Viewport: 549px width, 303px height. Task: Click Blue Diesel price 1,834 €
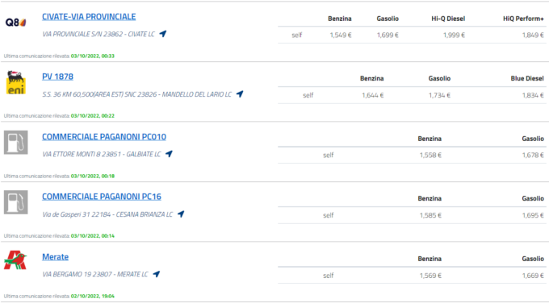(x=533, y=95)
